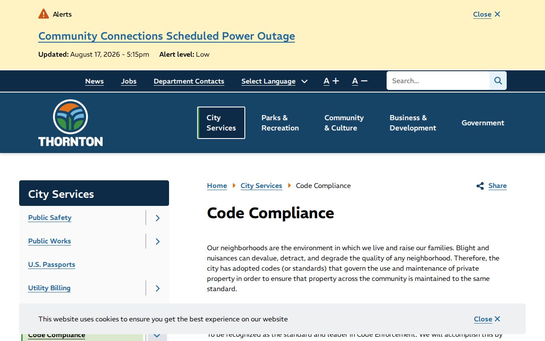Open the Select Language dropdown
The image size is (545, 341).
[274, 81]
